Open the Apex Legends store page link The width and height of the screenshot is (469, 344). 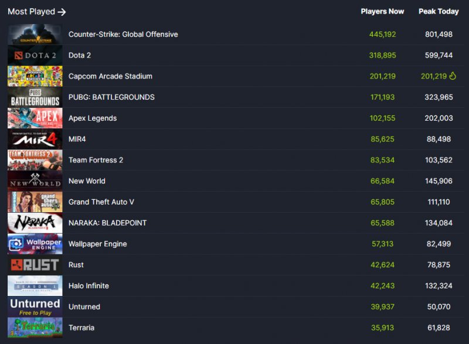[92, 118]
